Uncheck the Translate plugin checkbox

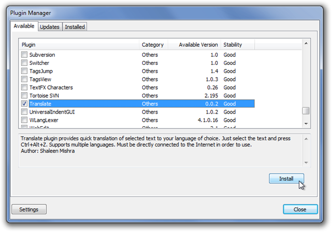(x=24, y=104)
